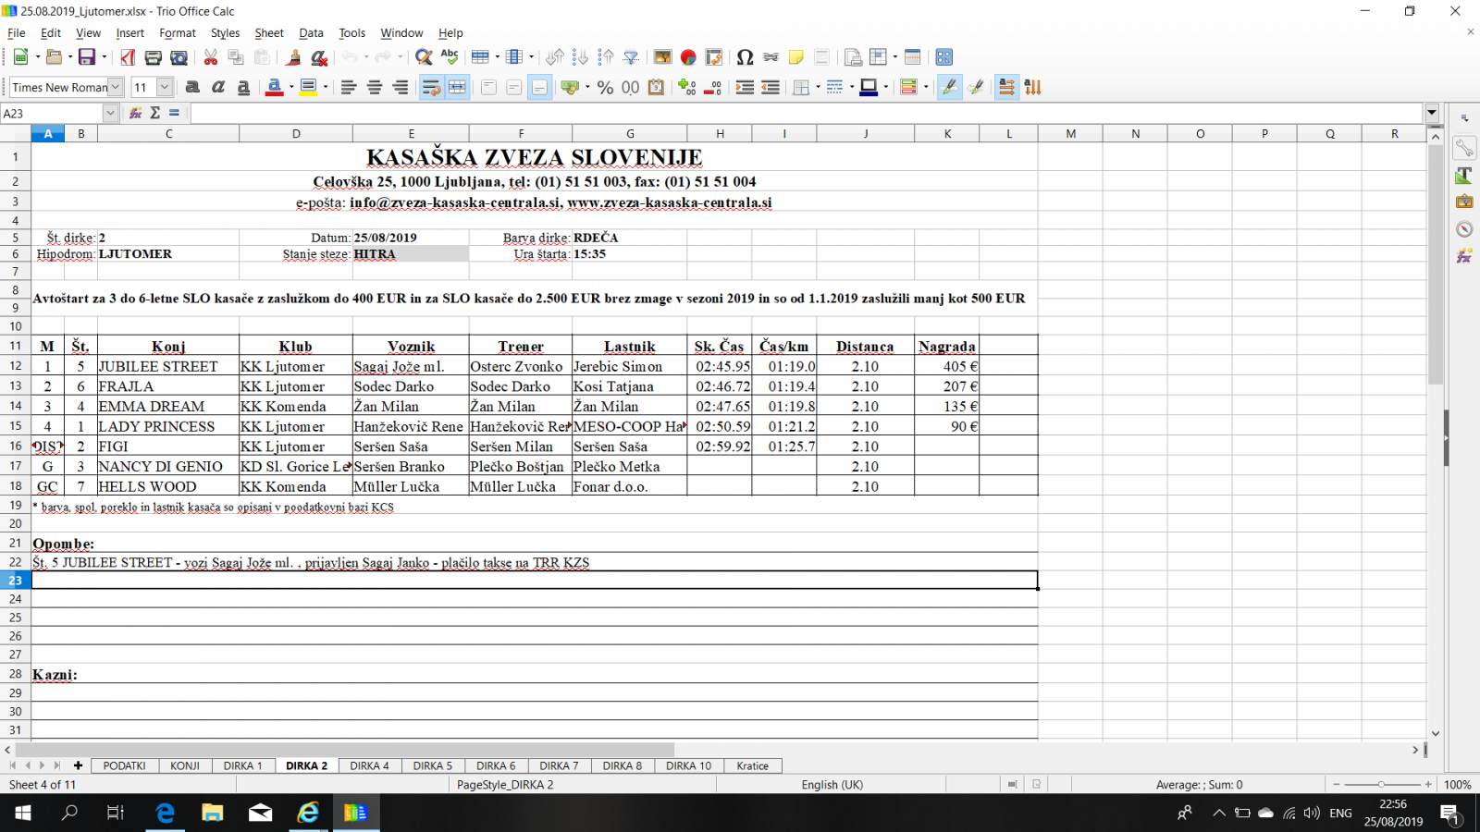Toggle Merge and Center Cells
The image size is (1480, 832).
coord(457,87)
